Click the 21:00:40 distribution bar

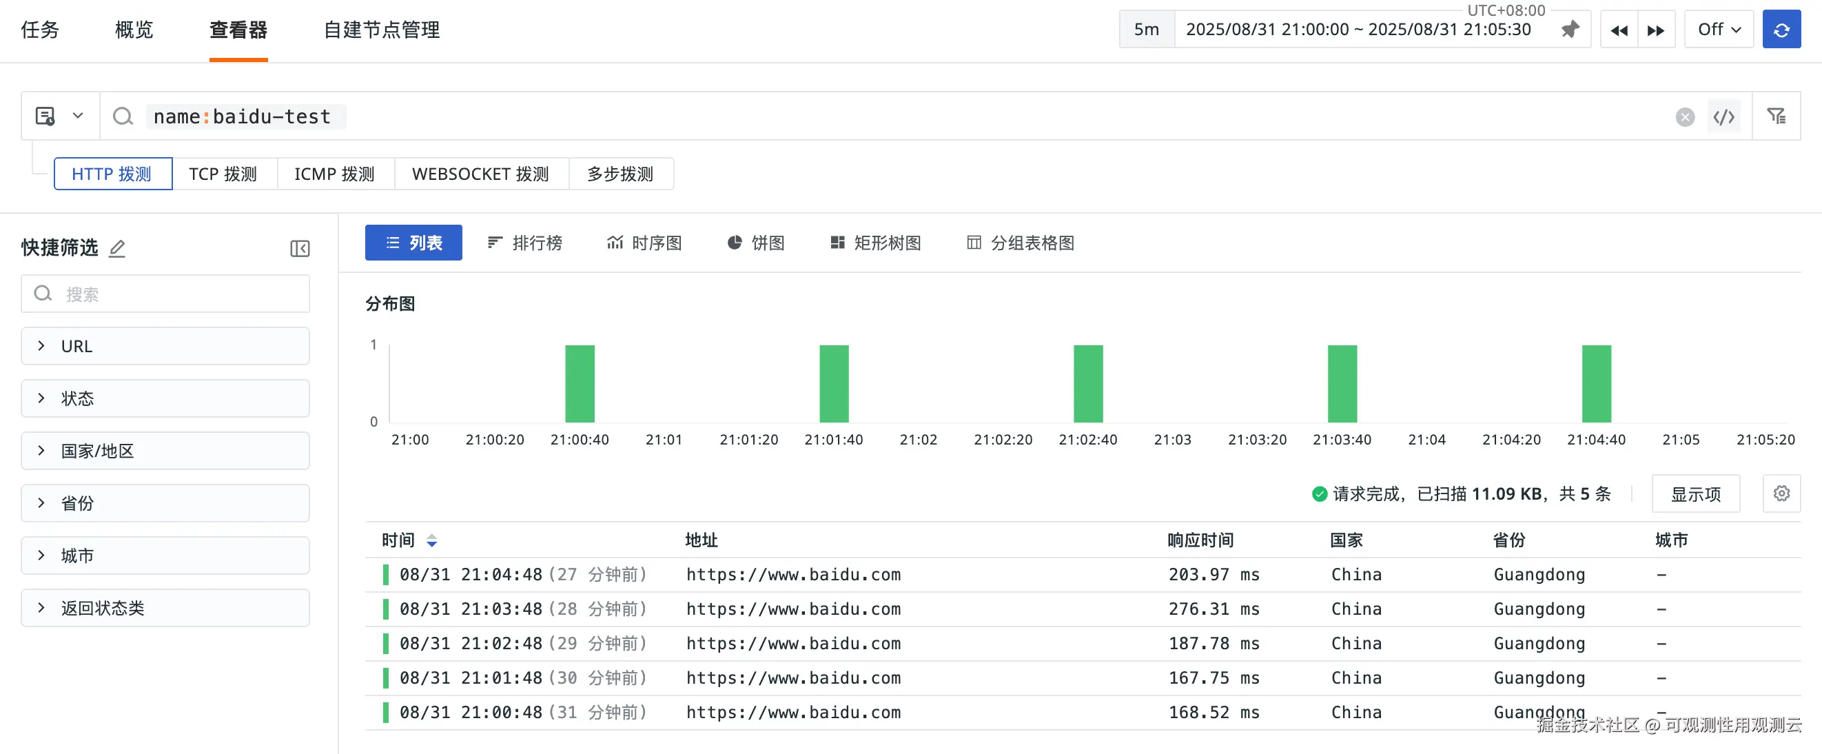580,383
